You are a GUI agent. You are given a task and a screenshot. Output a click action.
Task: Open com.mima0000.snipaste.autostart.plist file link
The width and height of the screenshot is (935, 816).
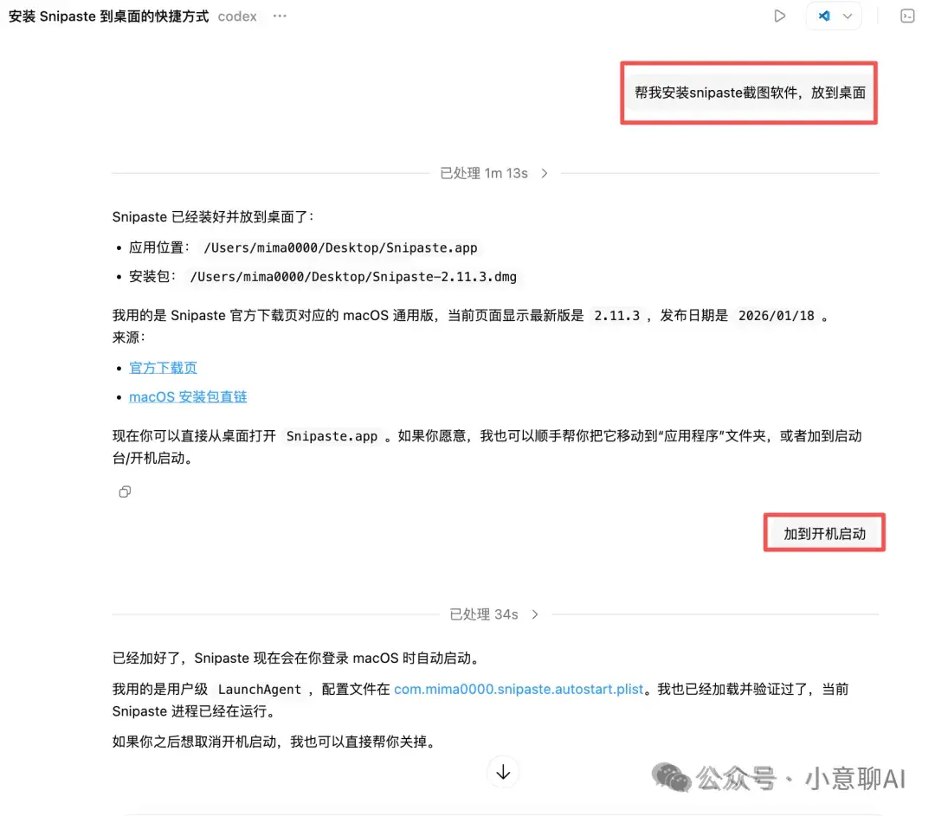519,689
